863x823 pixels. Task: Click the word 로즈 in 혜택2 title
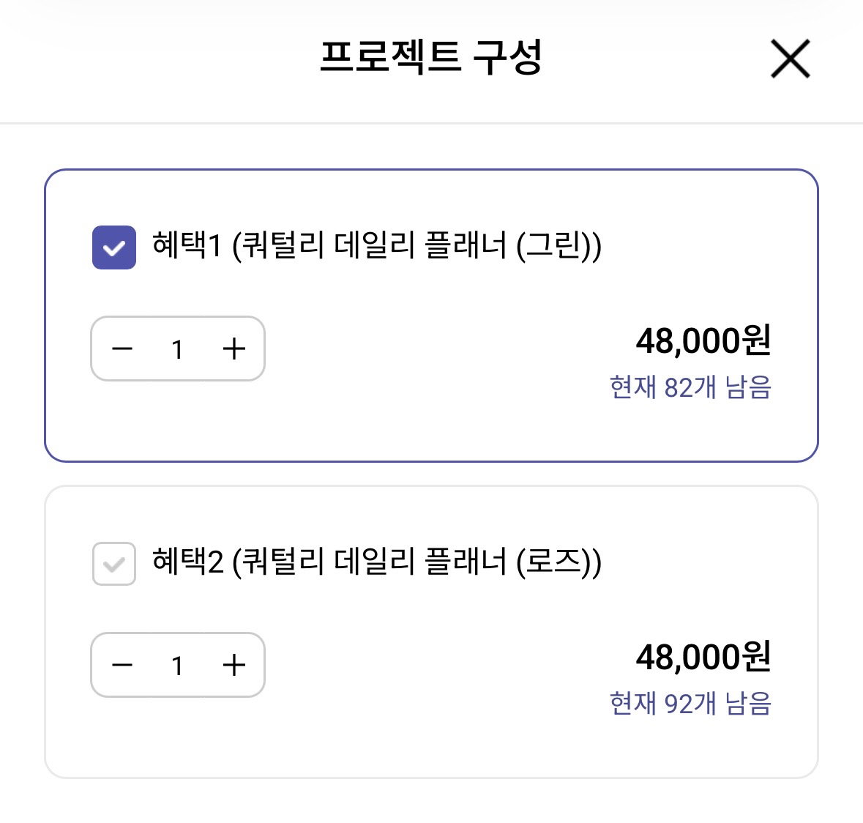pos(553,562)
